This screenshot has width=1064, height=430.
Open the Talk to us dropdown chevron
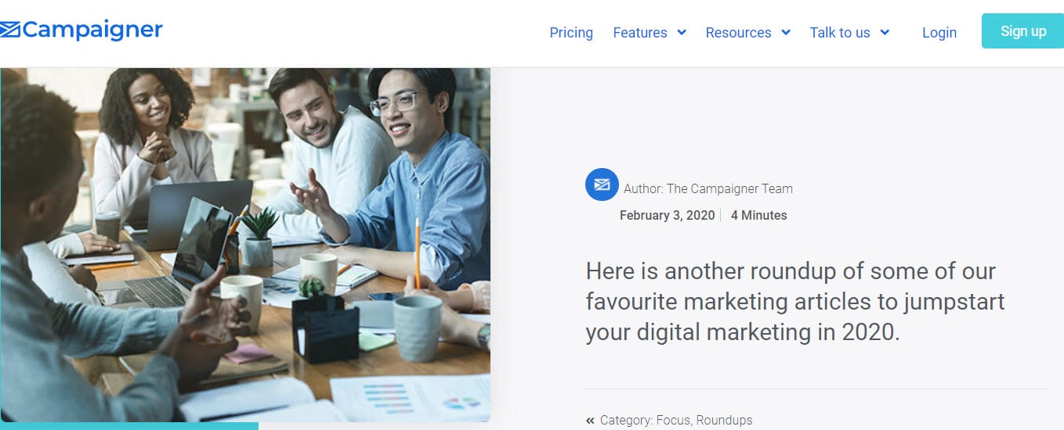[885, 33]
